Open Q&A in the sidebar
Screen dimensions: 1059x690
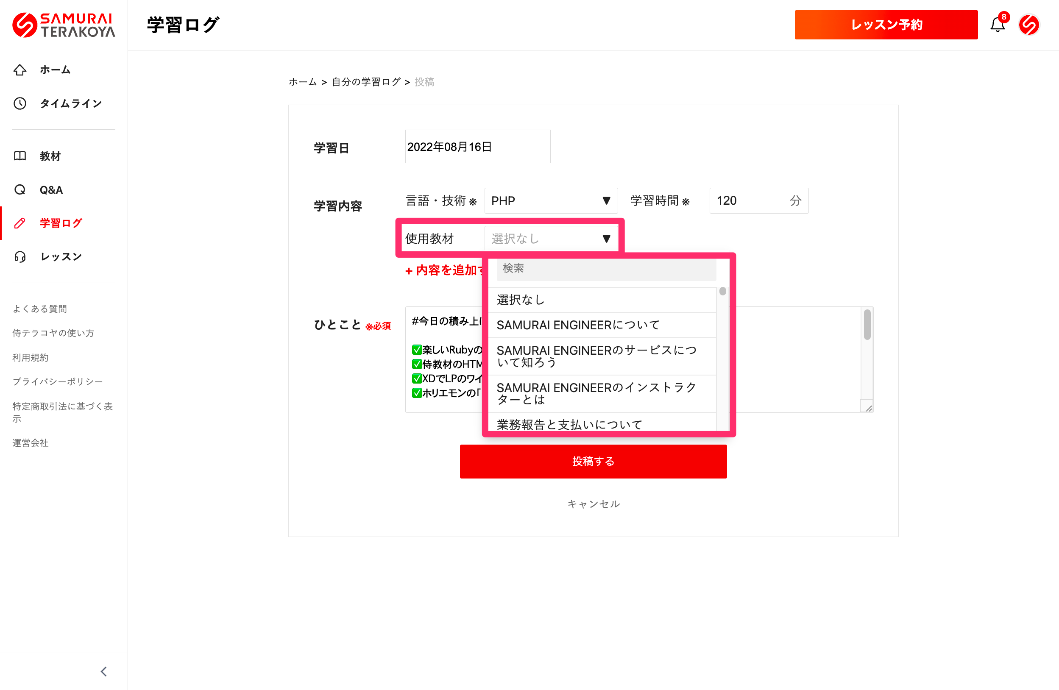pos(51,190)
